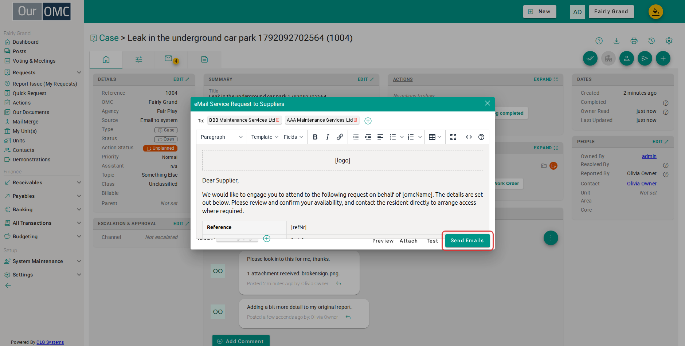Toggle the bulleted list icon
This screenshot has height=346, width=685.
click(x=393, y=137)
